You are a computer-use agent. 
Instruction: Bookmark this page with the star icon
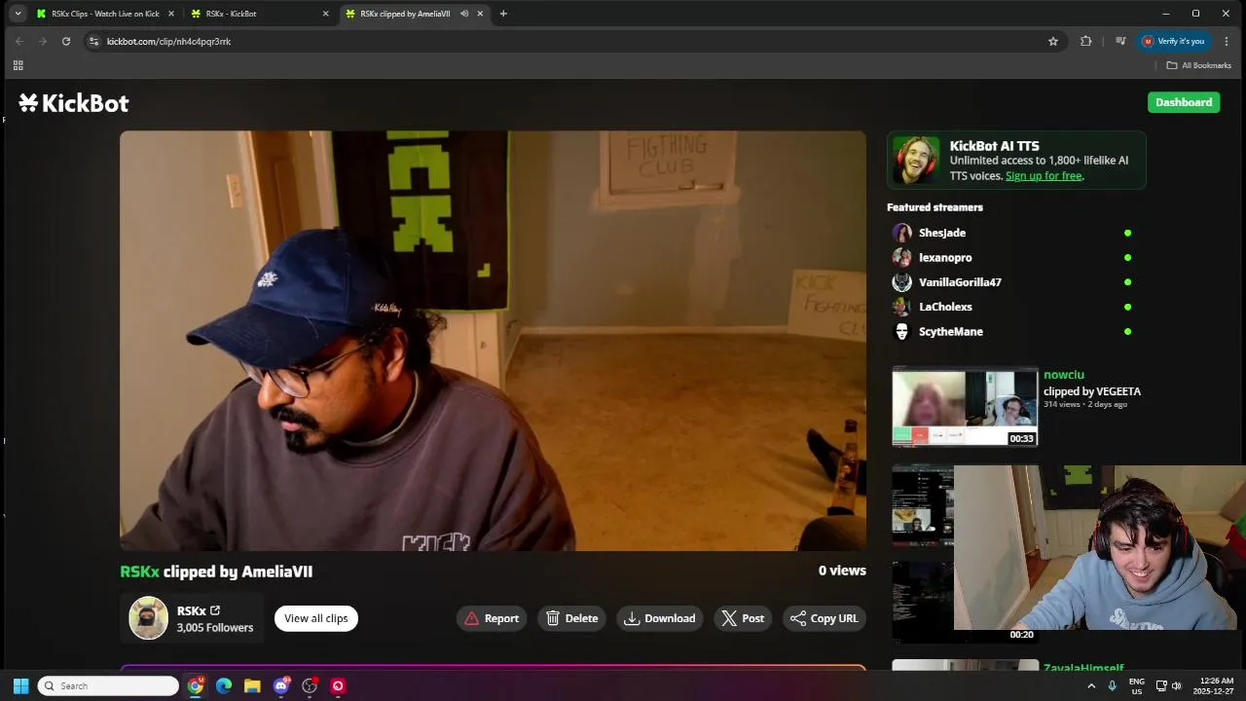tap(1053, 41)
